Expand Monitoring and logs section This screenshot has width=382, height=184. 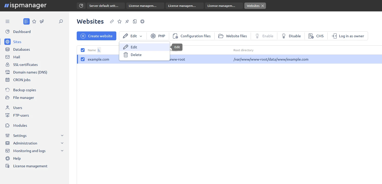click(x=62, y=151)
